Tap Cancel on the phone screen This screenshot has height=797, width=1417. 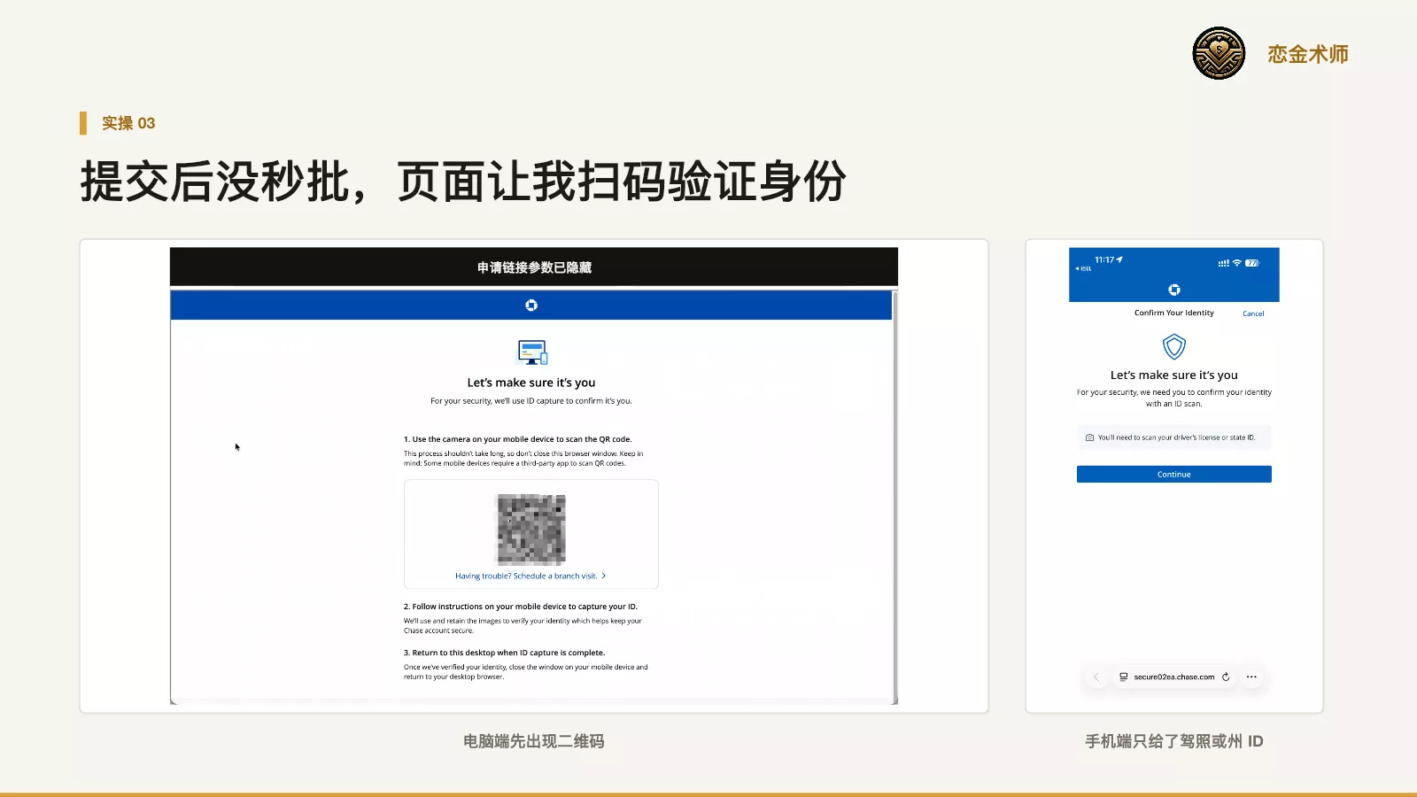[x=1253, y=313]
